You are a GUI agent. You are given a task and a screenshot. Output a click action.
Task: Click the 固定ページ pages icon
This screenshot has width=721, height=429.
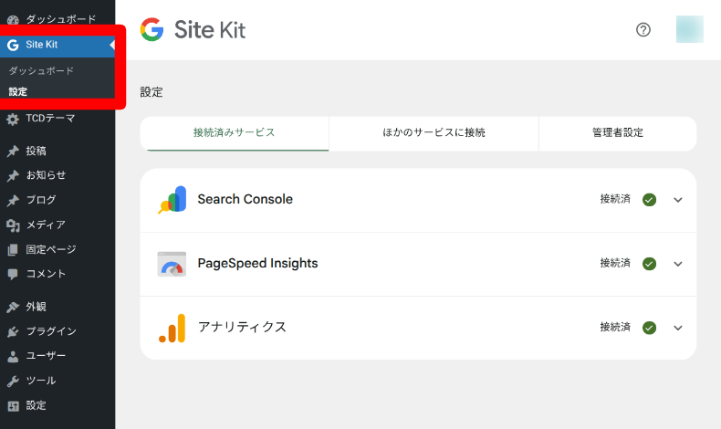(x=13, y=250)
